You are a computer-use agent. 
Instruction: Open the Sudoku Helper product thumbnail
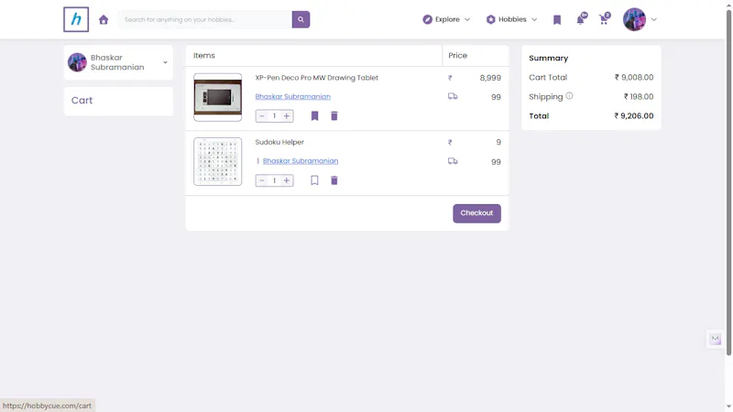218,162
